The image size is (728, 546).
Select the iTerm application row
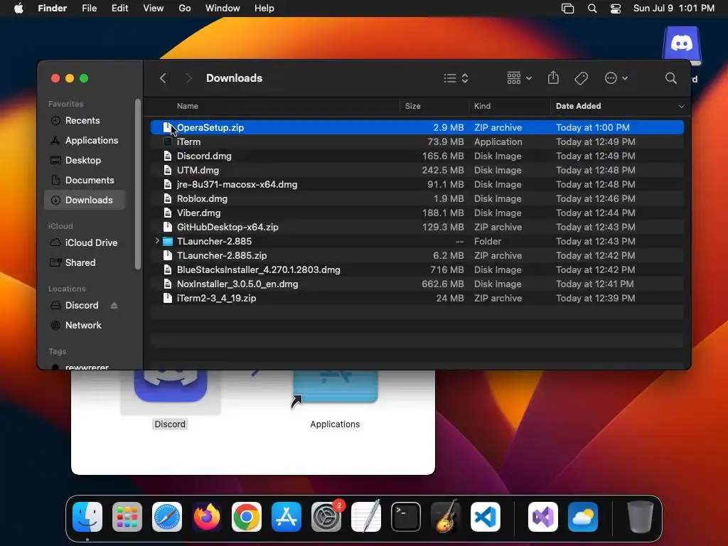coord(417,141)
